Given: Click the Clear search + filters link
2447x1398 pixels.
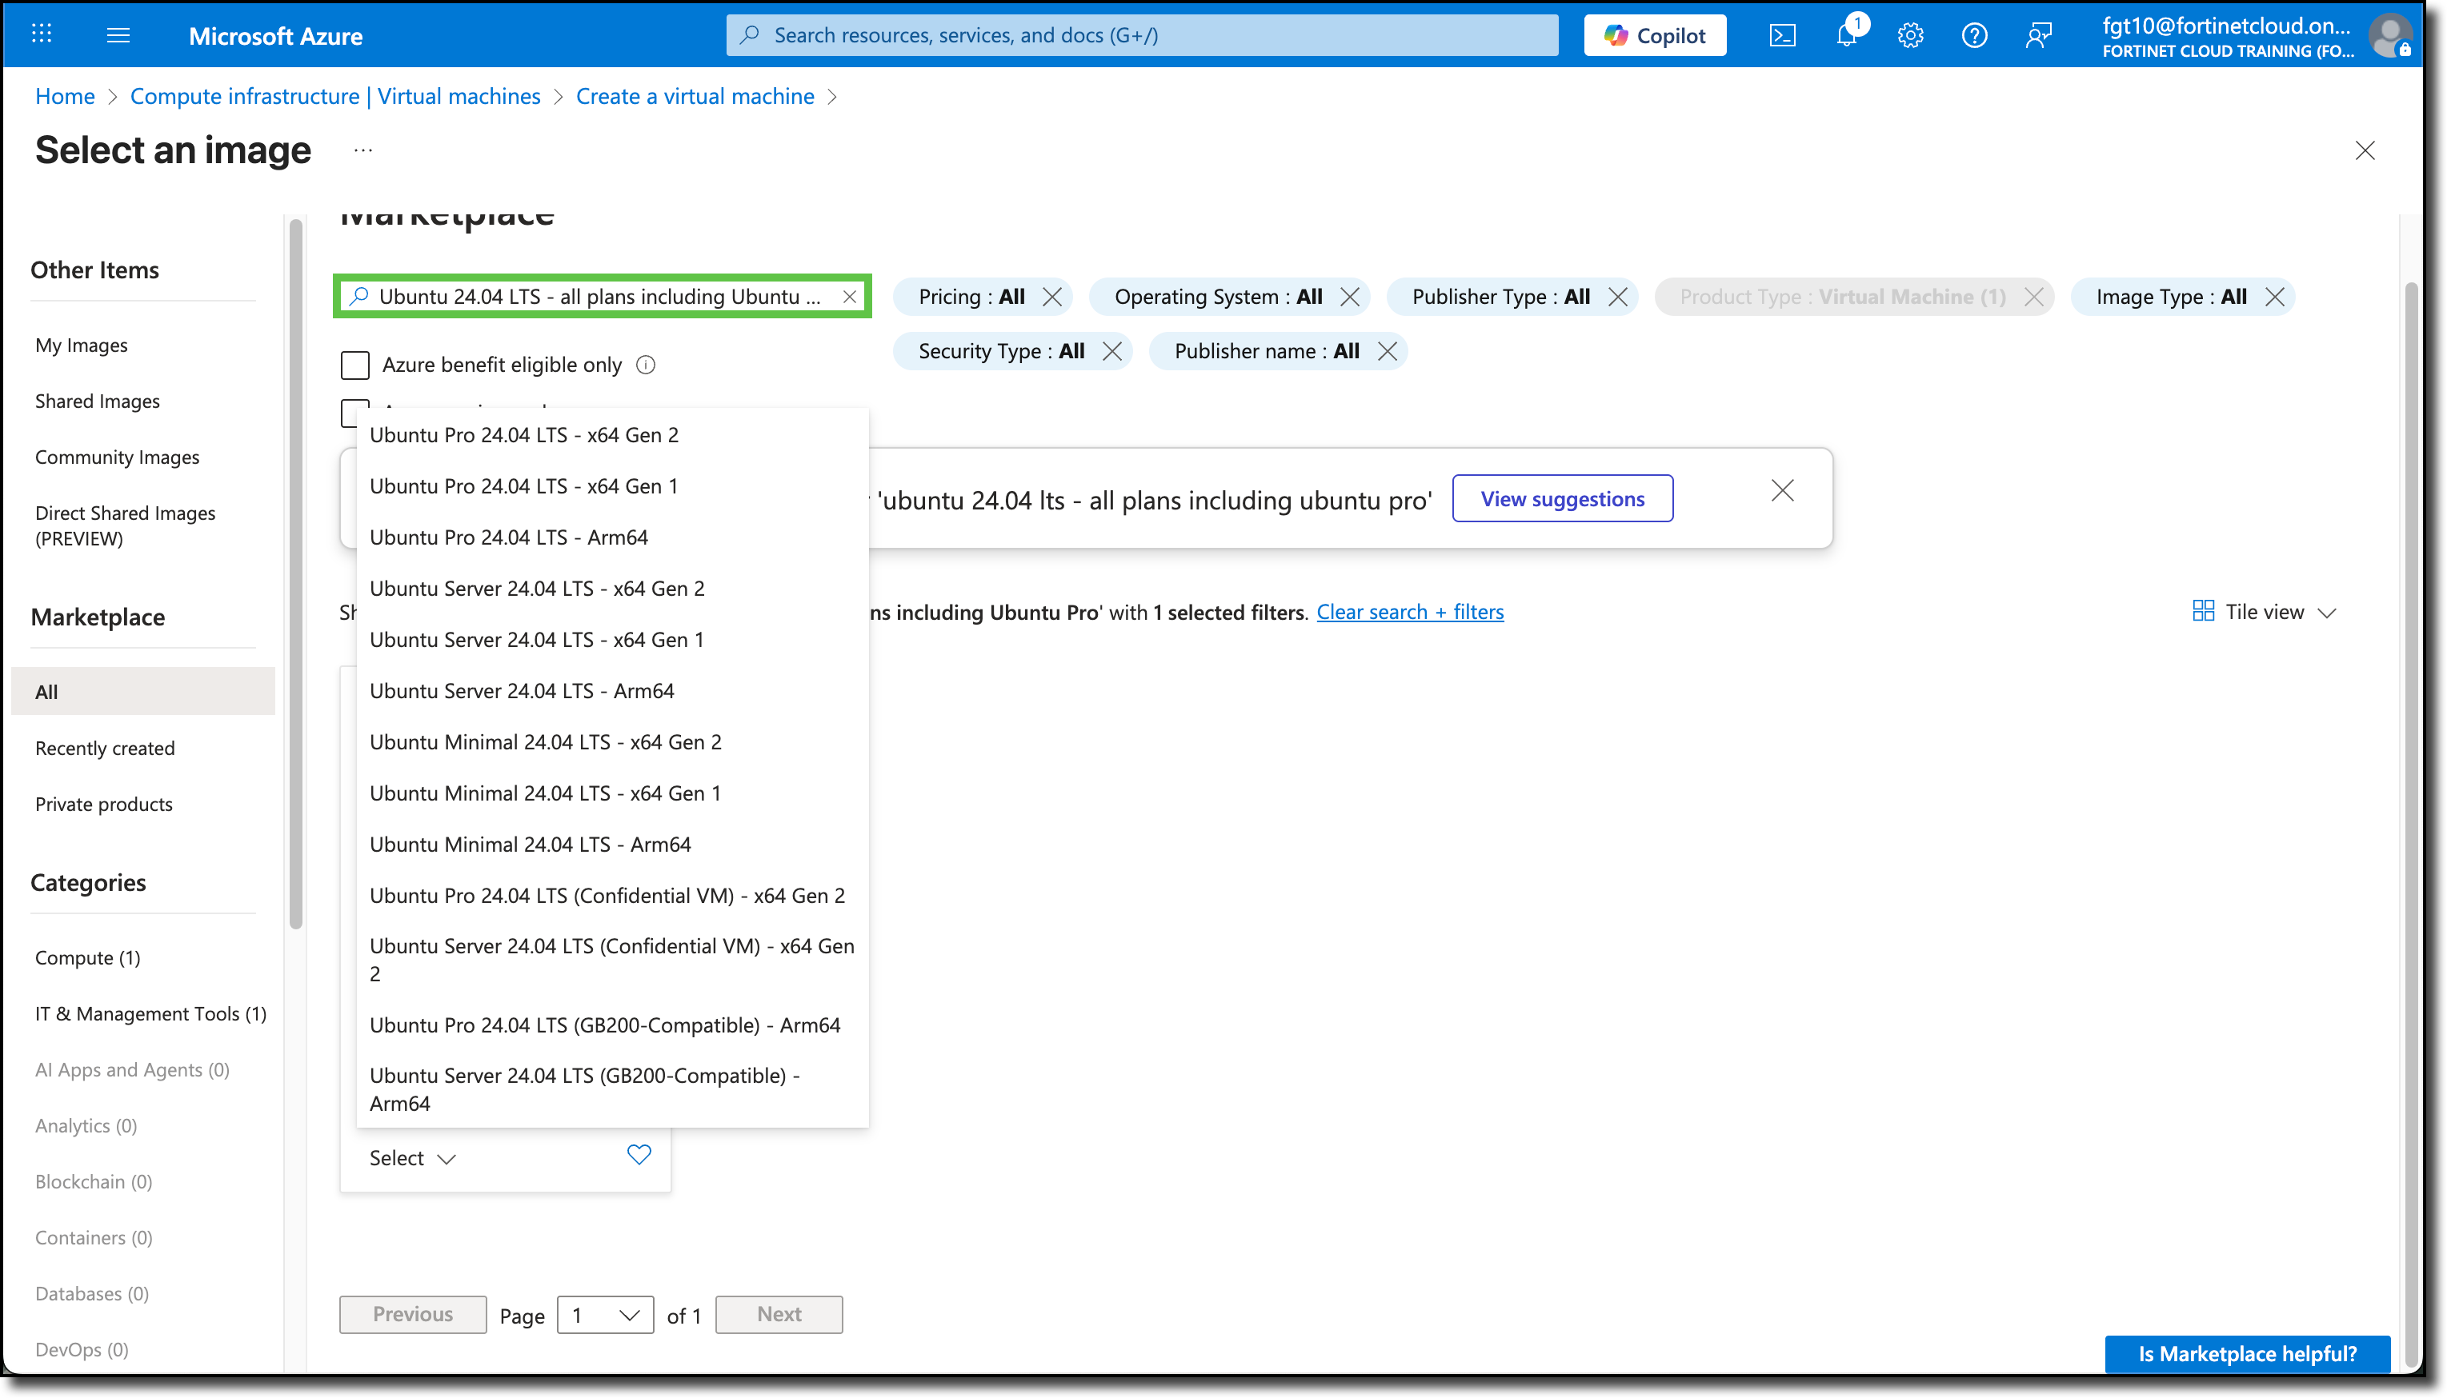Looking at the screenshot, I should pyautogui.click(x=1411, y=612).
